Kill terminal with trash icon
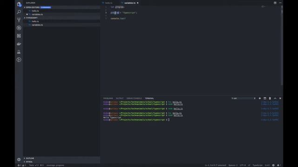 click(270, 98)
